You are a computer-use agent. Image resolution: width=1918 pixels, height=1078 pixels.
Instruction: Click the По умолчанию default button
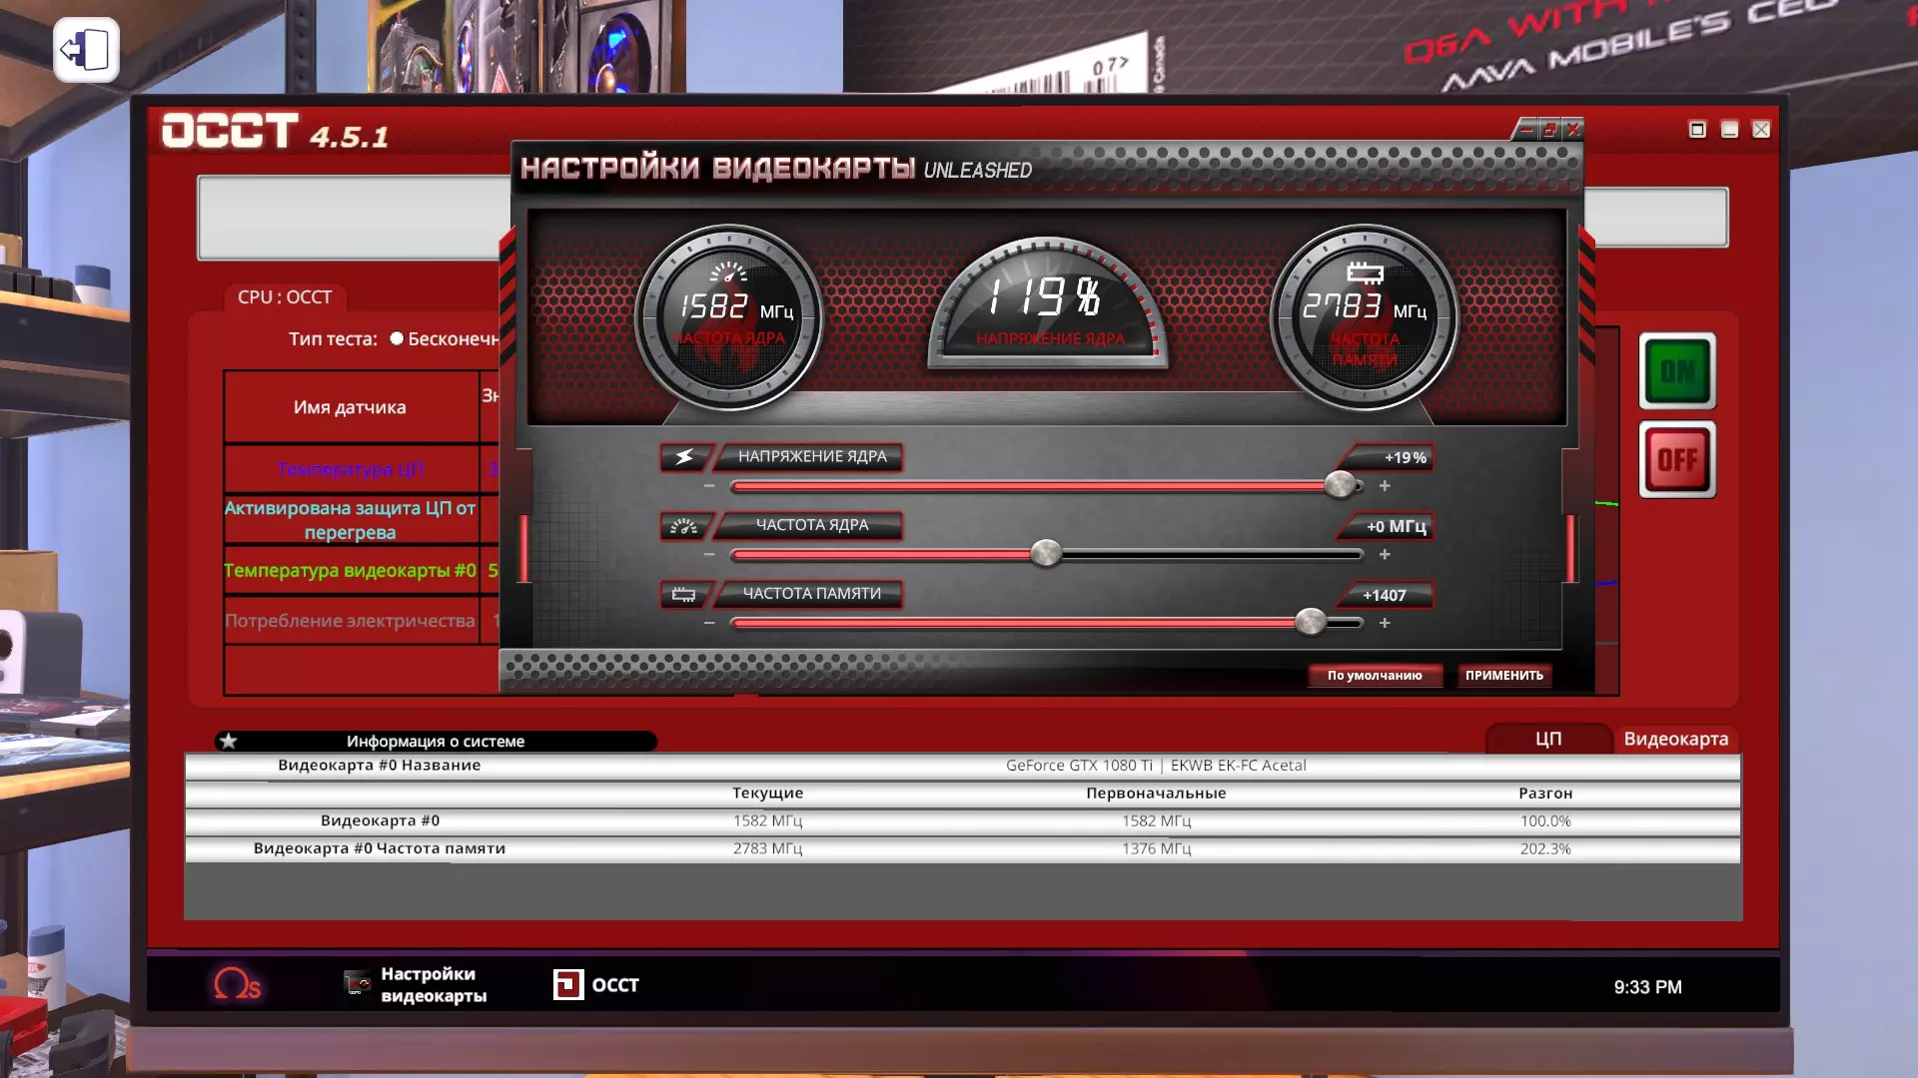point(1374,676)
